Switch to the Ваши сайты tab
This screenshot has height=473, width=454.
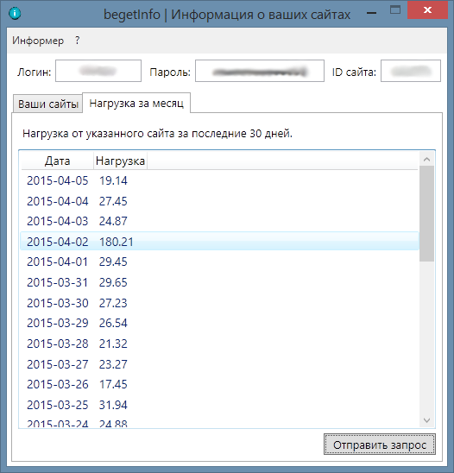point(48,104)
